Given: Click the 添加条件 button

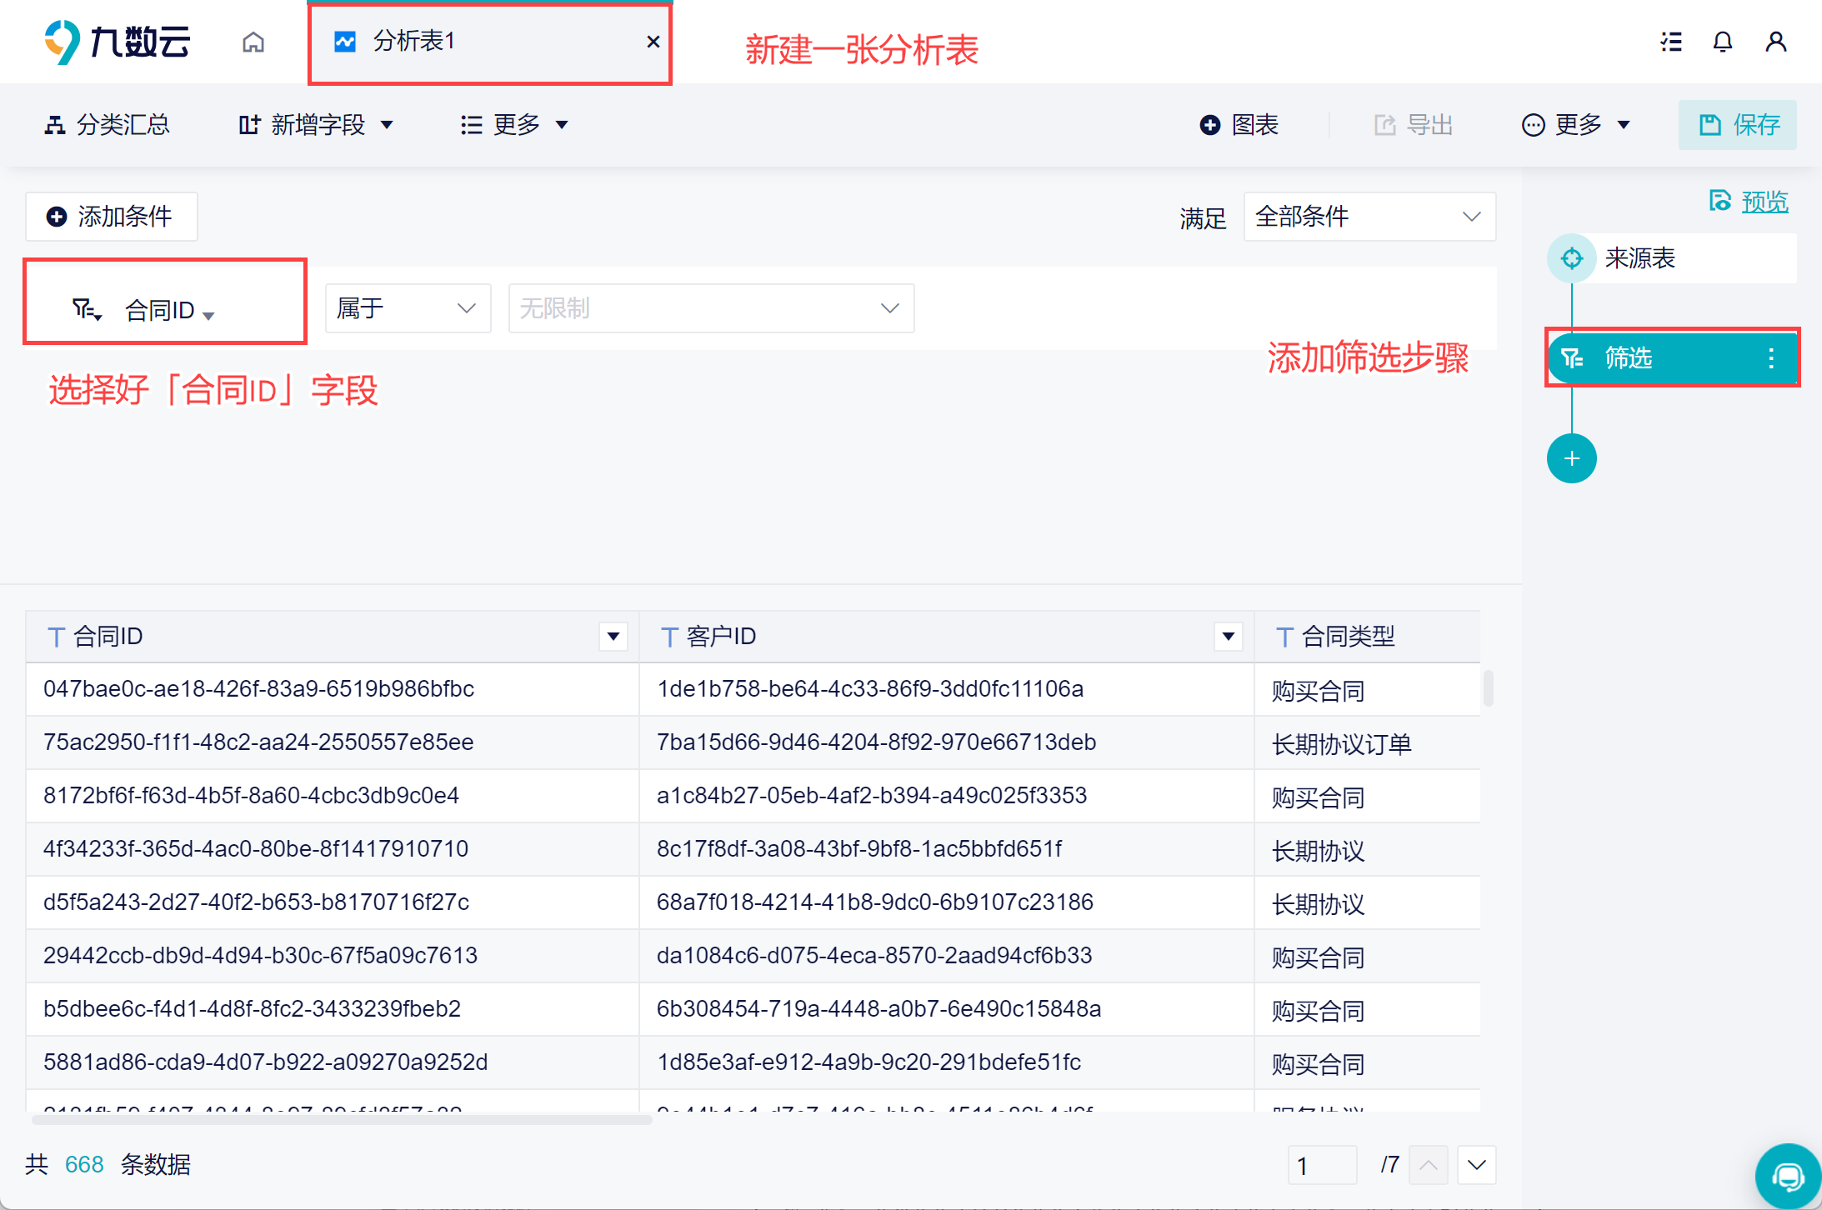Looking at the screenshot, I should click(x=111, y=217).
